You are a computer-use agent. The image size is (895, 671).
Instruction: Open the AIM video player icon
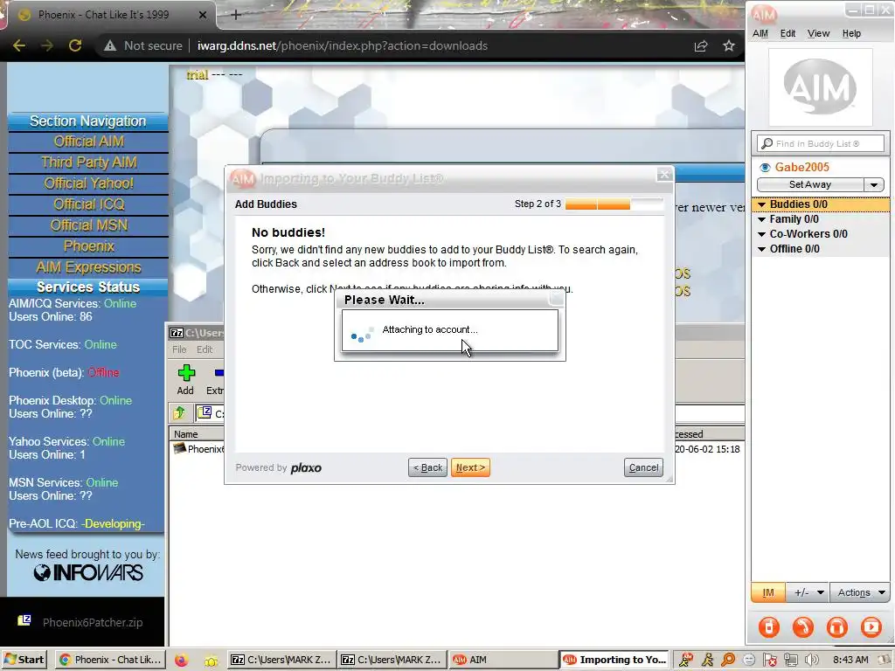coord(871,626)
